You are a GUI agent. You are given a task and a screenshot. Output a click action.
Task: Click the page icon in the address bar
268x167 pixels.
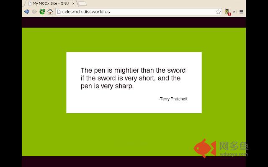click(59, 12)
